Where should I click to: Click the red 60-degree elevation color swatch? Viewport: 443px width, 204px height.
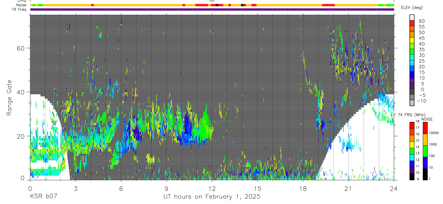click(412, 23)
